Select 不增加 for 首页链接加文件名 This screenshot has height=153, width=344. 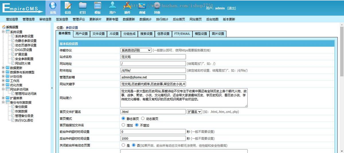pyautogui.click(x=137, y=125)
